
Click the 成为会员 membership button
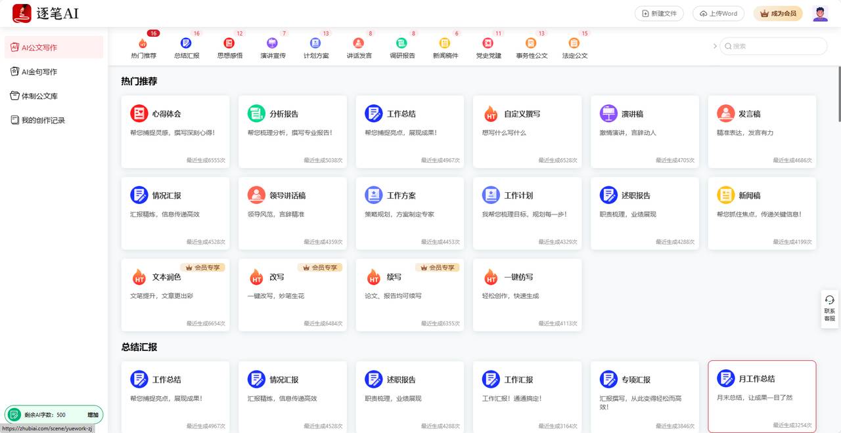(778, 12)
